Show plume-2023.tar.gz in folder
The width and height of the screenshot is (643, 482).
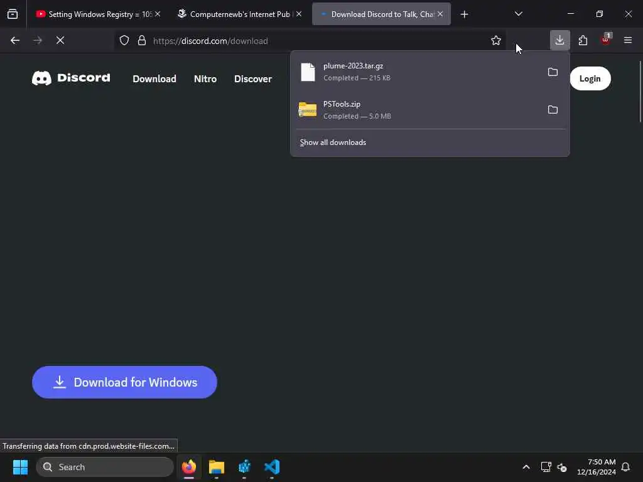pos(553,72)
